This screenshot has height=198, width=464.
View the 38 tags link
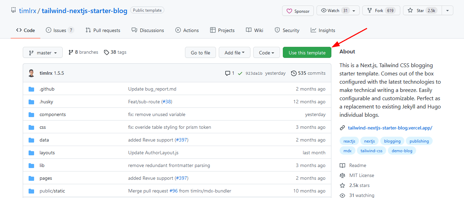click(x=115, y=52)
